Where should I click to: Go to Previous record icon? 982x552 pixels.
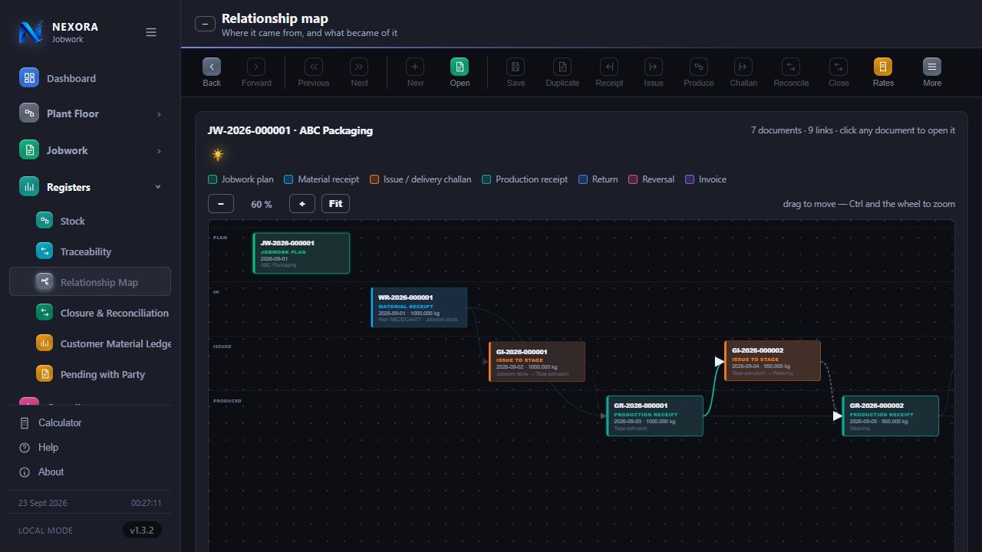pos(314,67)
